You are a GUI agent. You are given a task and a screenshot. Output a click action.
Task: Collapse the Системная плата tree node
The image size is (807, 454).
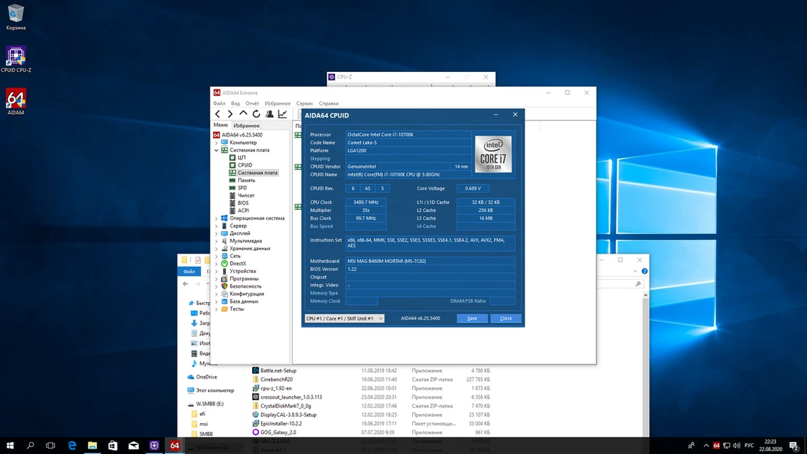point(217,150)
